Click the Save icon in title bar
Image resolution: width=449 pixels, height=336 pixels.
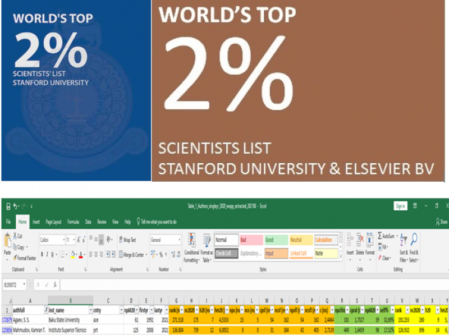[x=8, y=206]
